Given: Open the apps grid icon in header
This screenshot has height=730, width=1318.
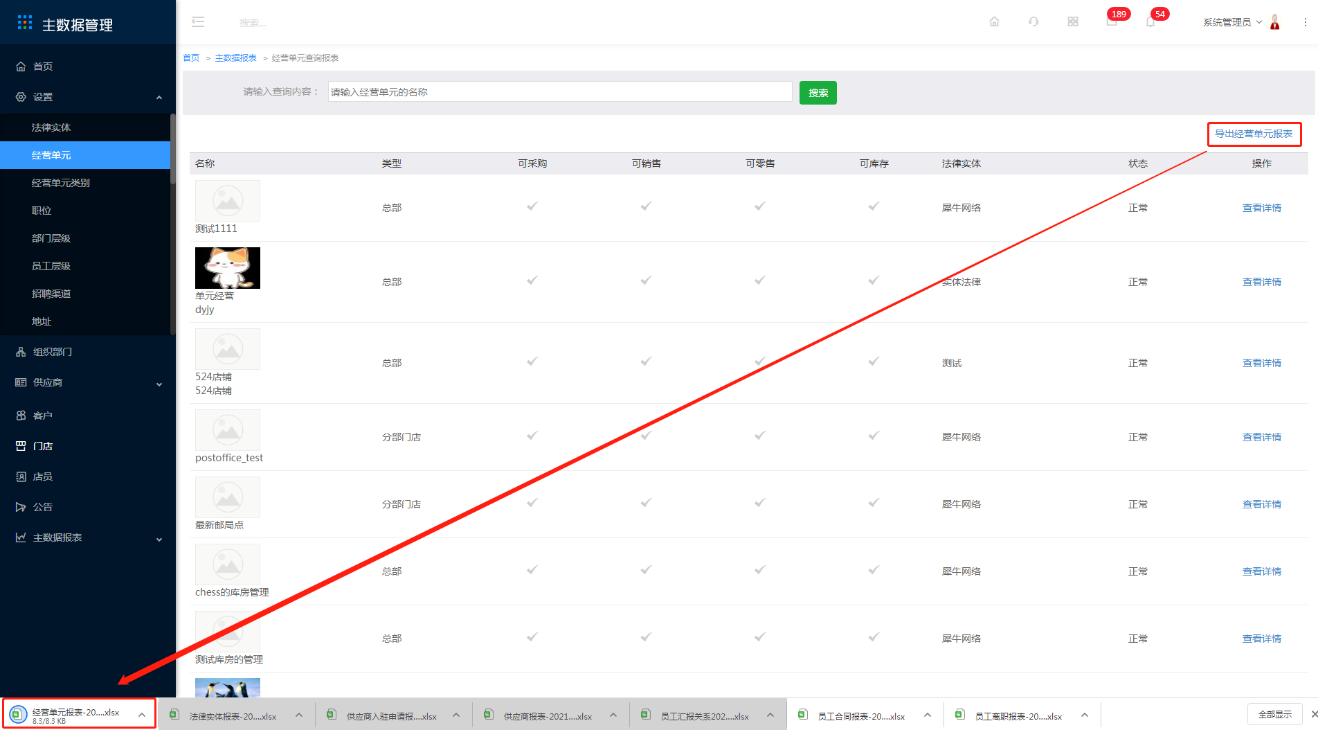Looking at the screenshot, I should point(1073,22).
